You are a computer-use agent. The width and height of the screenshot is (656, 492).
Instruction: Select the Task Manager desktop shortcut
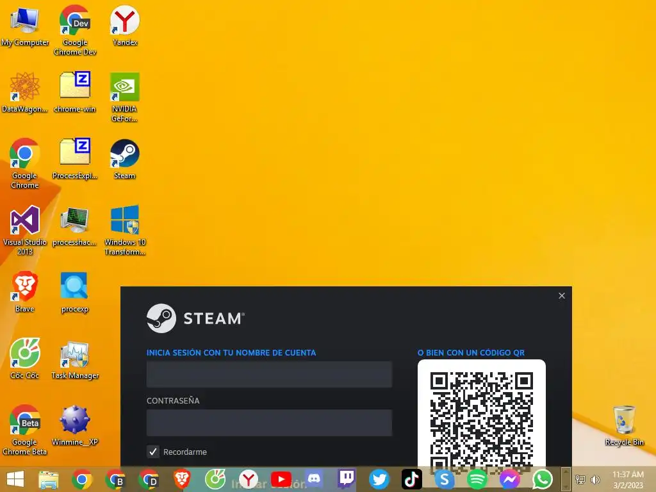point(75,361)
